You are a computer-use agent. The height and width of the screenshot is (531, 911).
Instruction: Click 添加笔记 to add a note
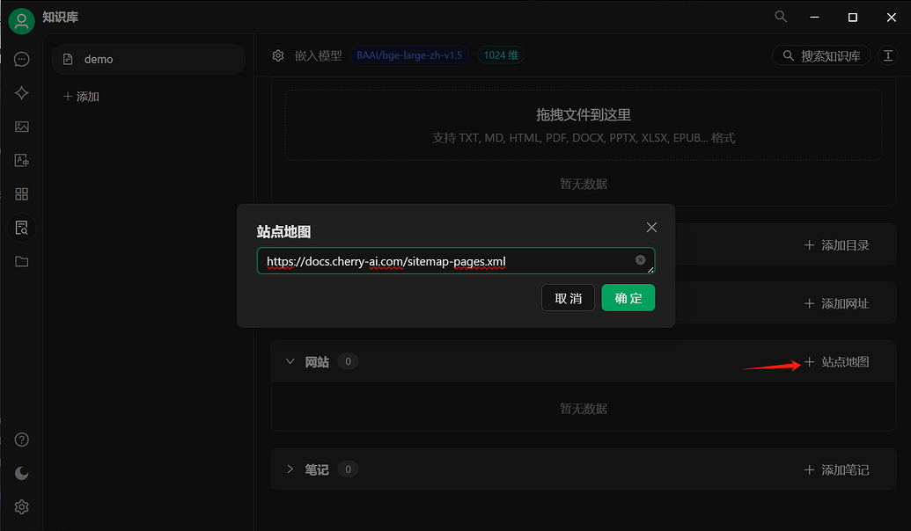point(836,470)
